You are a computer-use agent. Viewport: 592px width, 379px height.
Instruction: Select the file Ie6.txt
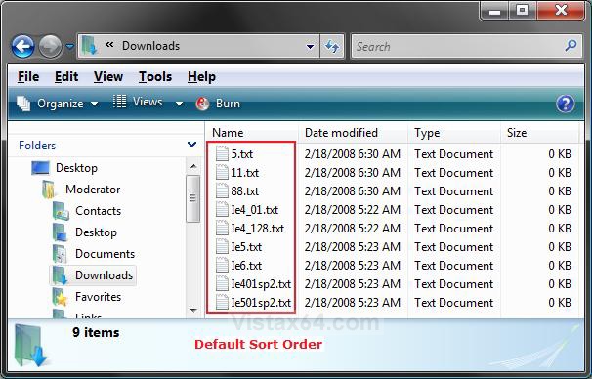[x=246, y=265]
